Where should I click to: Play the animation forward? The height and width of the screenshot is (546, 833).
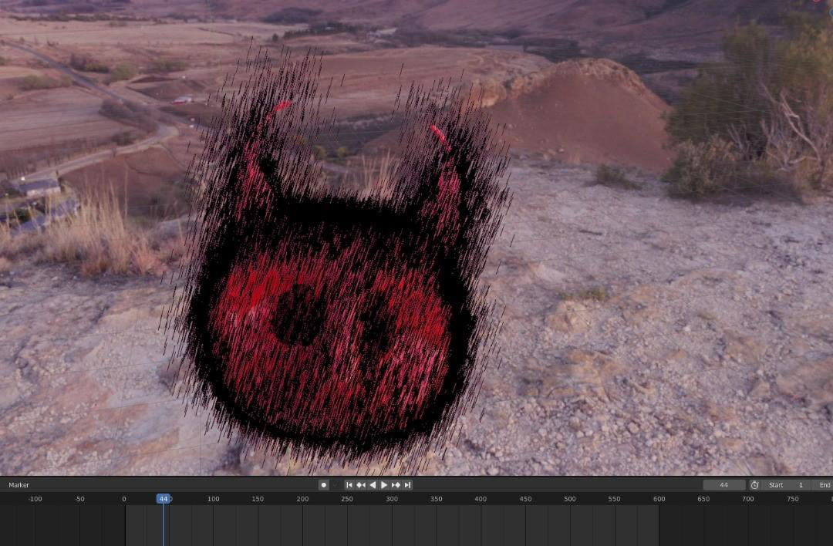pos(384,485)
